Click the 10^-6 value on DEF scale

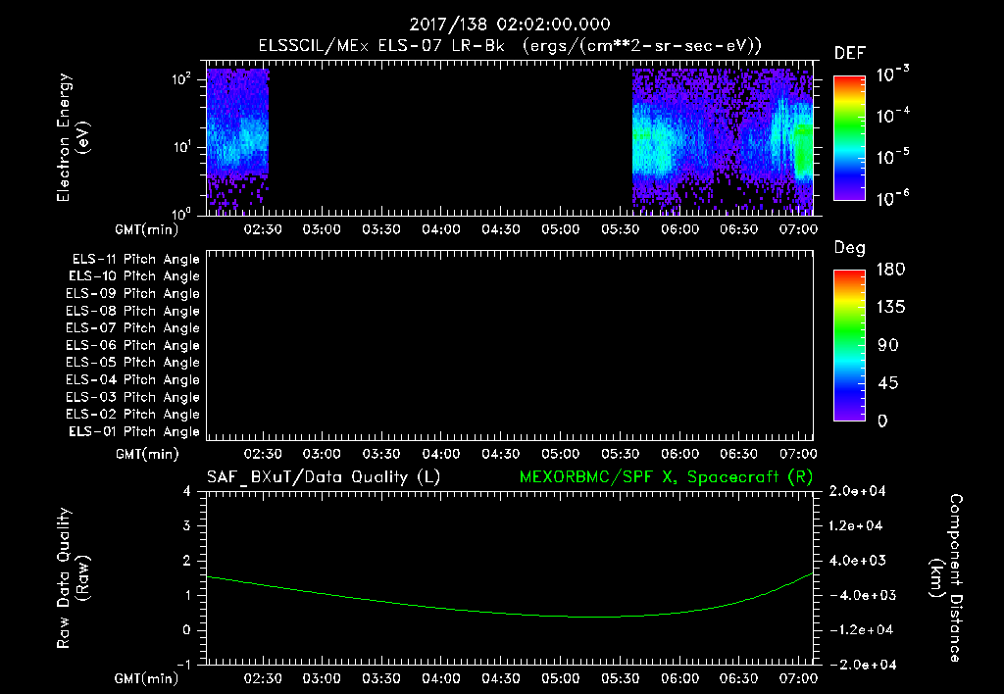tap(892, 198)
